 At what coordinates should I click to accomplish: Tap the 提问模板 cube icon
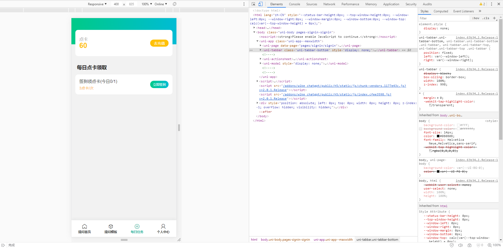[111, 226]
